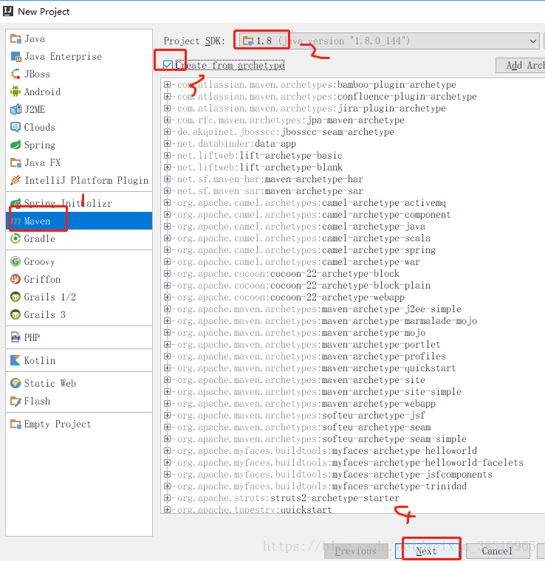Click the J2ME icon
Screen dimensions: 545x561
point(16,109)
